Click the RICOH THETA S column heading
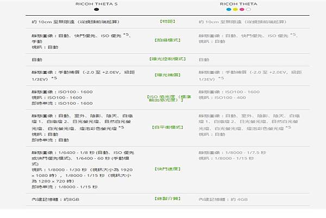326x218 pixels. click(97, 4)
